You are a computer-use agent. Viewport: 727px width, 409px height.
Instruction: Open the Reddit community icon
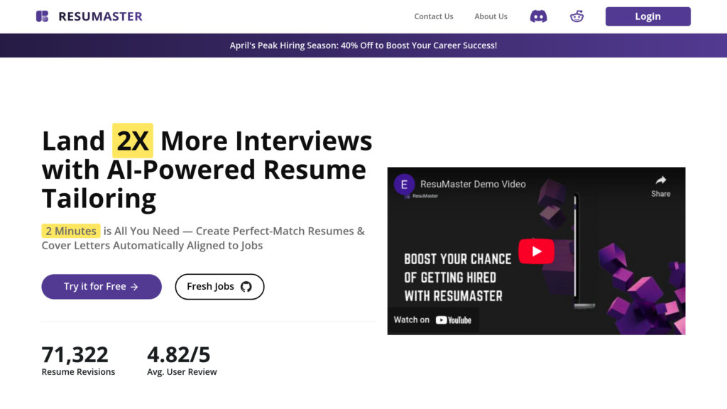576,16
